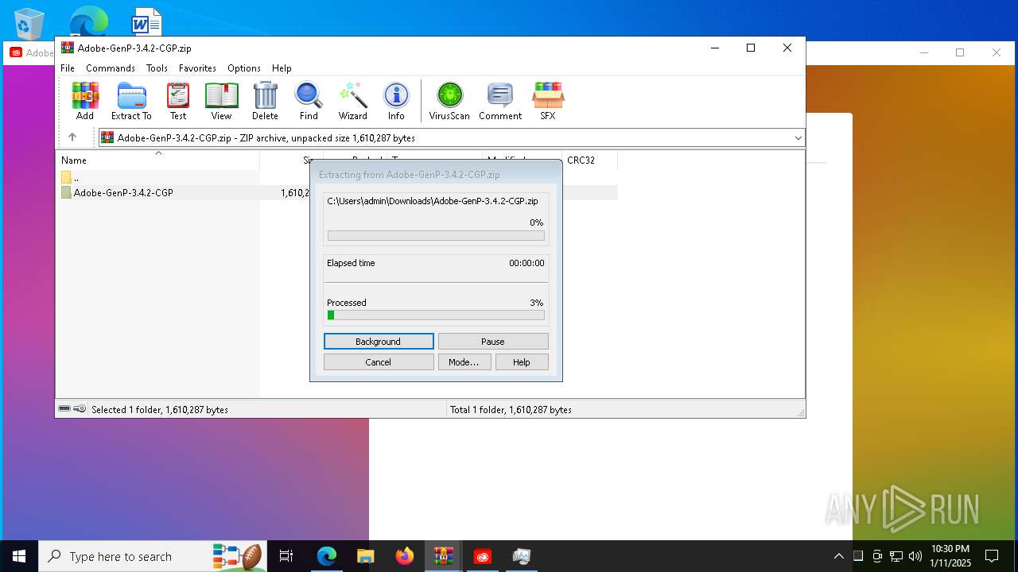
Task: Open Edge from the taskbar
Action: pos(327,556)
